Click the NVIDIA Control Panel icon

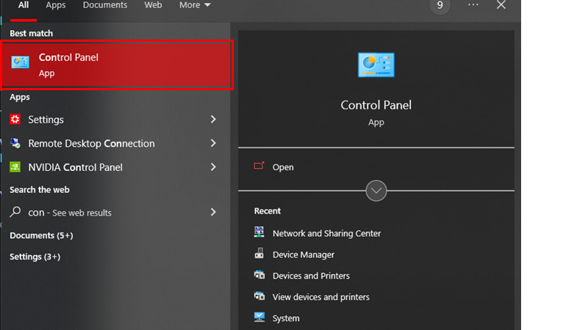pos(15,167)
